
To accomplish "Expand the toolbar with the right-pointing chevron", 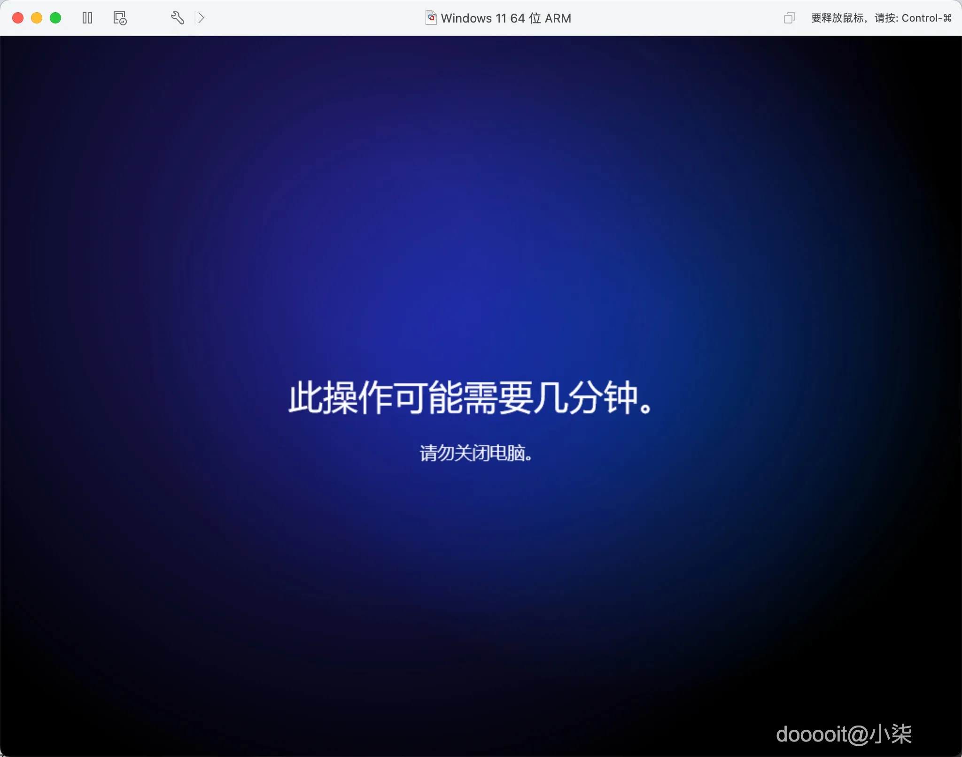I will [202, 18].
